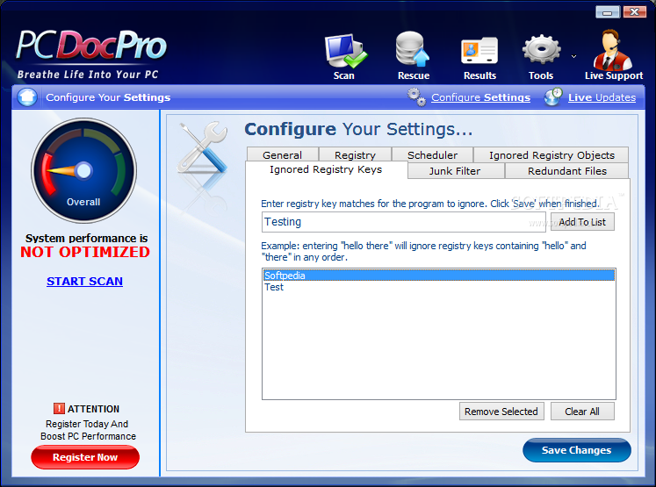Switch to the Registry tab
The image size is (656, 487).
point(355,154)
